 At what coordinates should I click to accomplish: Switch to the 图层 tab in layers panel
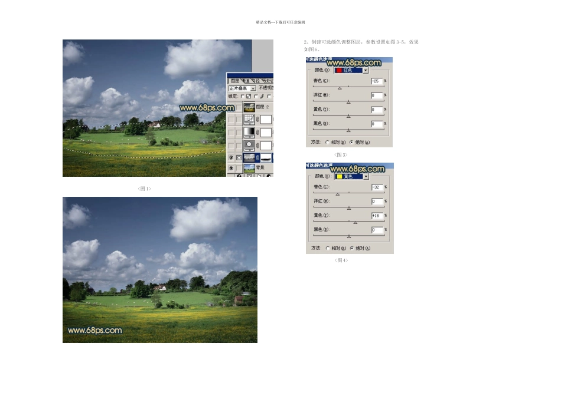tap(235, 81)
